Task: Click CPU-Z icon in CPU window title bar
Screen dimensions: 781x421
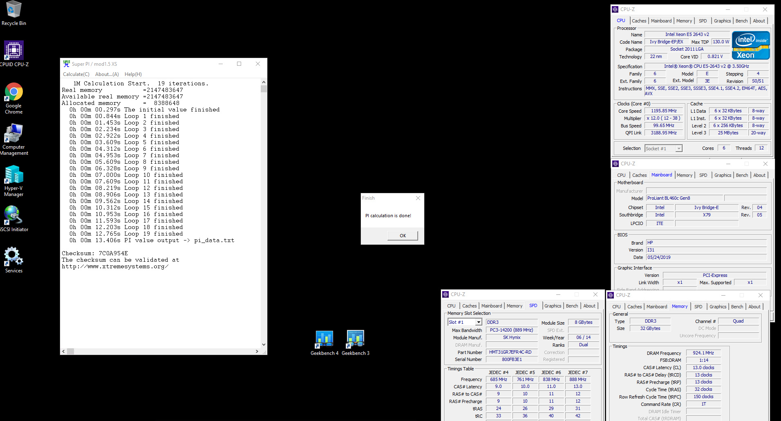Action: click(615, 9)
